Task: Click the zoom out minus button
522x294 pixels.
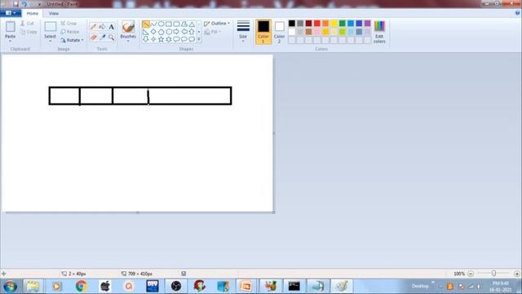Action: click(x=471, y=274)
